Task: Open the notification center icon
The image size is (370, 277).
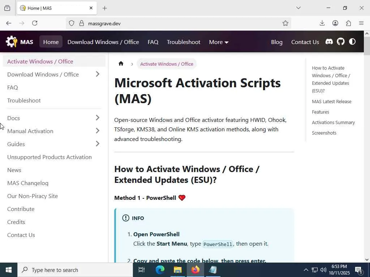Action: [358, 270]
